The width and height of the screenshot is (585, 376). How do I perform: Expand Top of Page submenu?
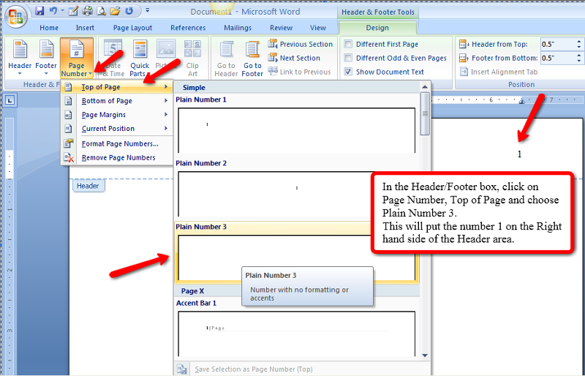[x=117, y=87]
